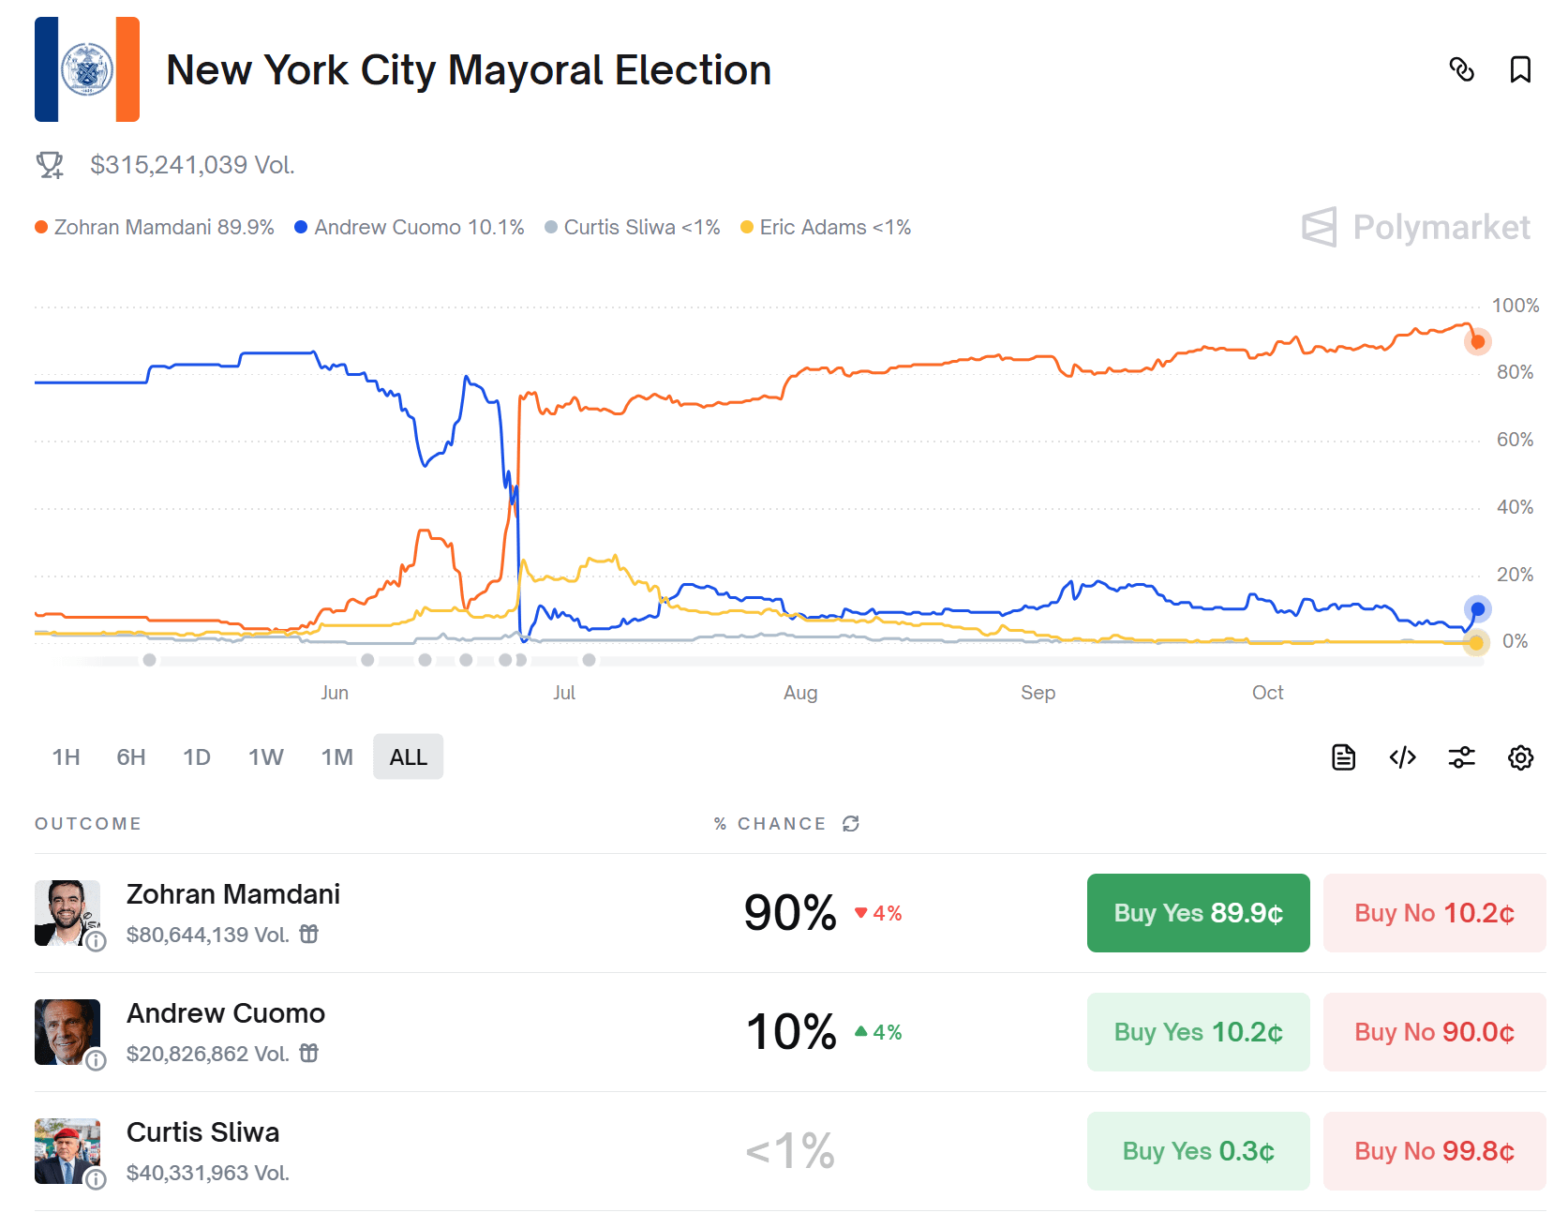Select the ALL time range
Image resolution: width=1568 pixels, height=1213 pixels.
tap(409, 757)
